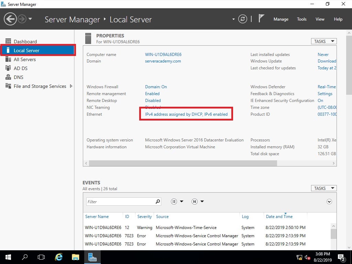
Task: Click the Server Manager taskbar icon
Action: 92,257
